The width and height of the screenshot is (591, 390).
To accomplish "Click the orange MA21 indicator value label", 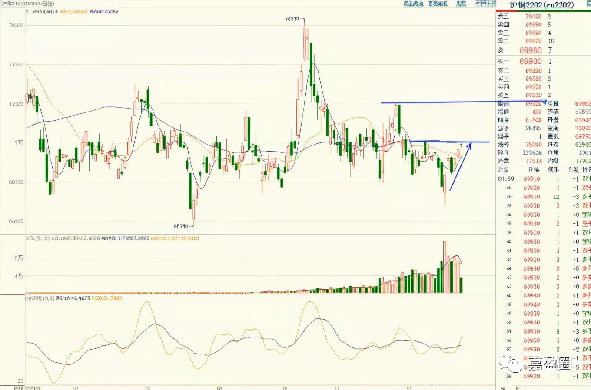I will [74, 11].
